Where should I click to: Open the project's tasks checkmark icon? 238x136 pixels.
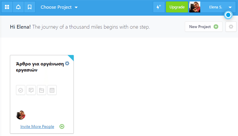(x=21, y=90)
